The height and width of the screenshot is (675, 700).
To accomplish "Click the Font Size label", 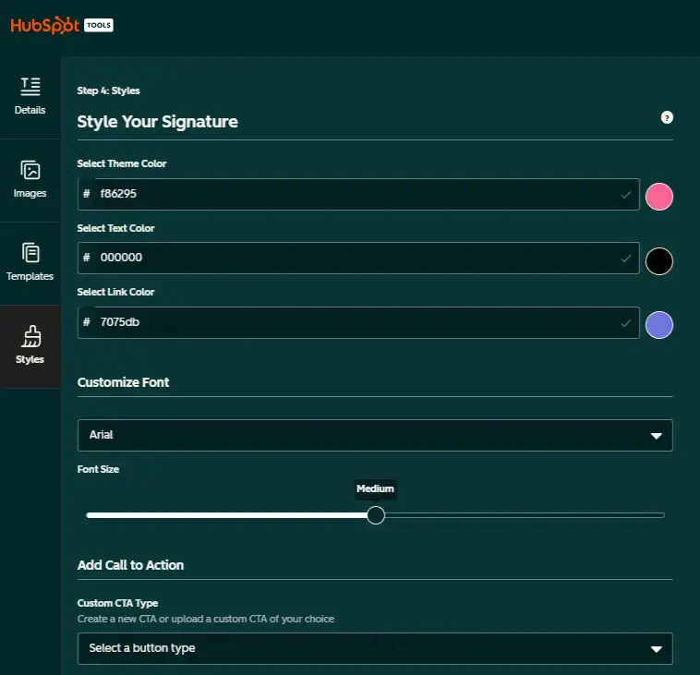I will click(x=98, y=469).
